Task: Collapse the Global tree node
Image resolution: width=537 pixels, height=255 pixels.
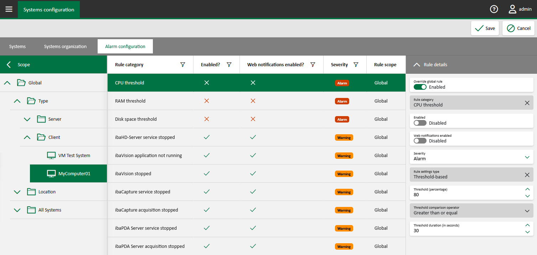Action: point(7,83)
